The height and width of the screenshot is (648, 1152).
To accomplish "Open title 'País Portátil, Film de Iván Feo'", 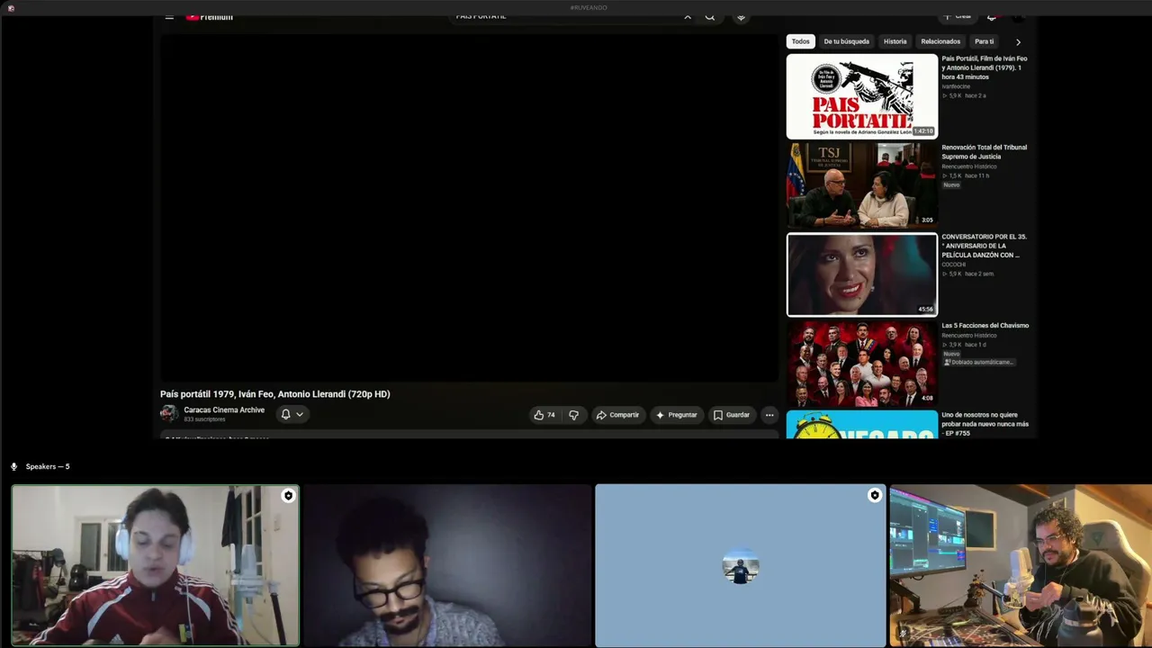I will (985, 67).
